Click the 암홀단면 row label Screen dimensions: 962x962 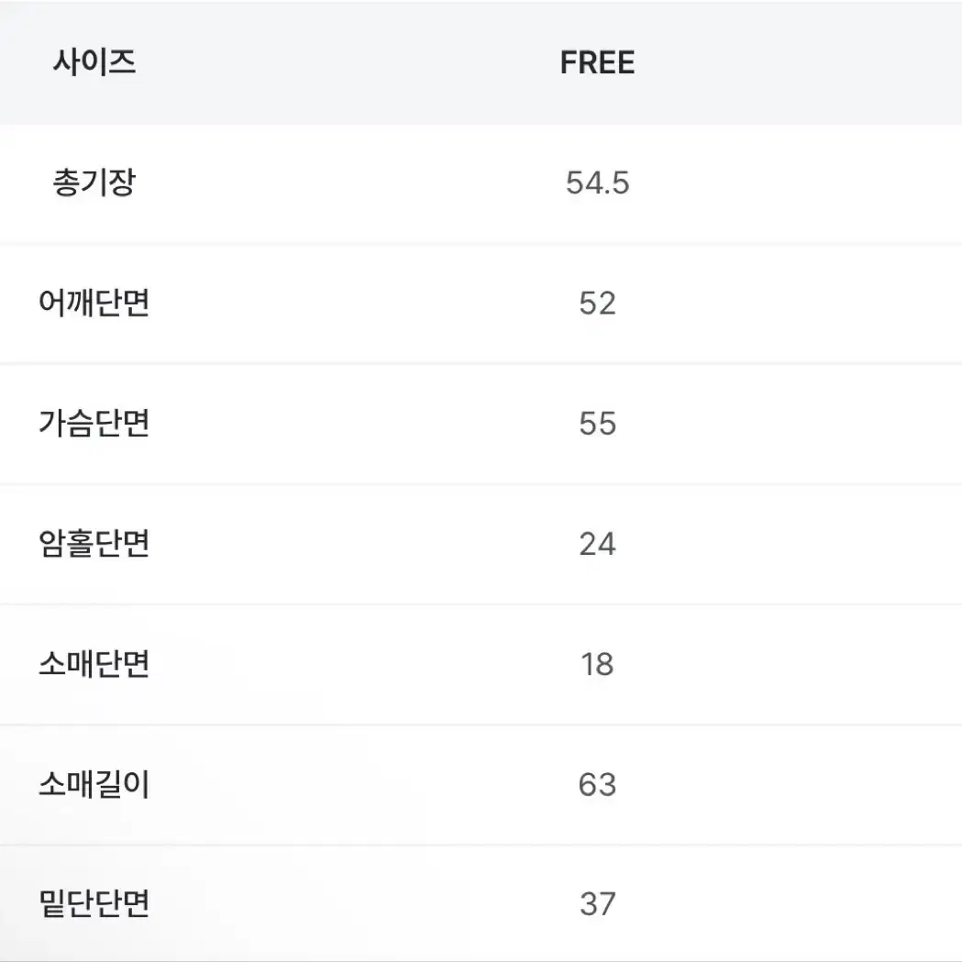click(94, 543)
